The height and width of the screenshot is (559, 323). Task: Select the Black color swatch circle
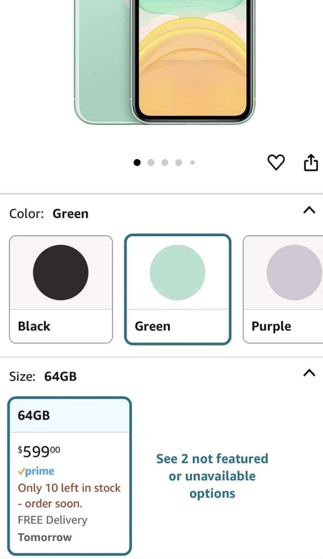point(61,273)
